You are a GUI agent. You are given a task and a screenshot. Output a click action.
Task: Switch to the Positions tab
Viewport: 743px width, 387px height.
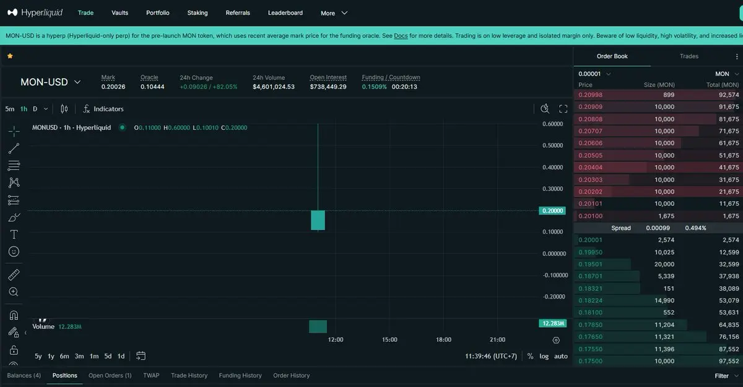tap(65, 375)
